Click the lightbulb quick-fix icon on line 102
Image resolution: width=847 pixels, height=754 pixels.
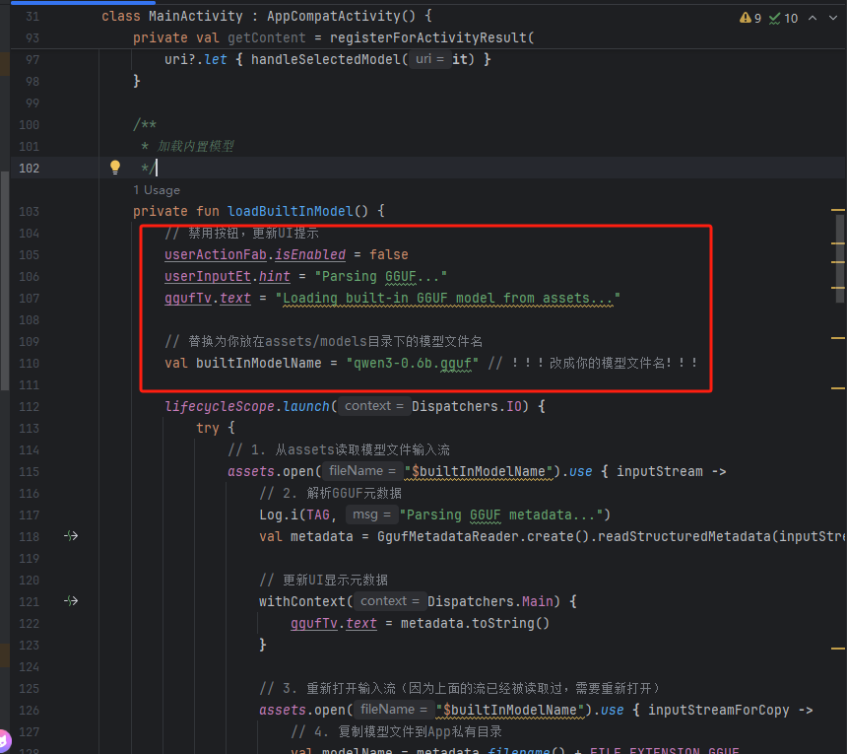pos(114,168)
